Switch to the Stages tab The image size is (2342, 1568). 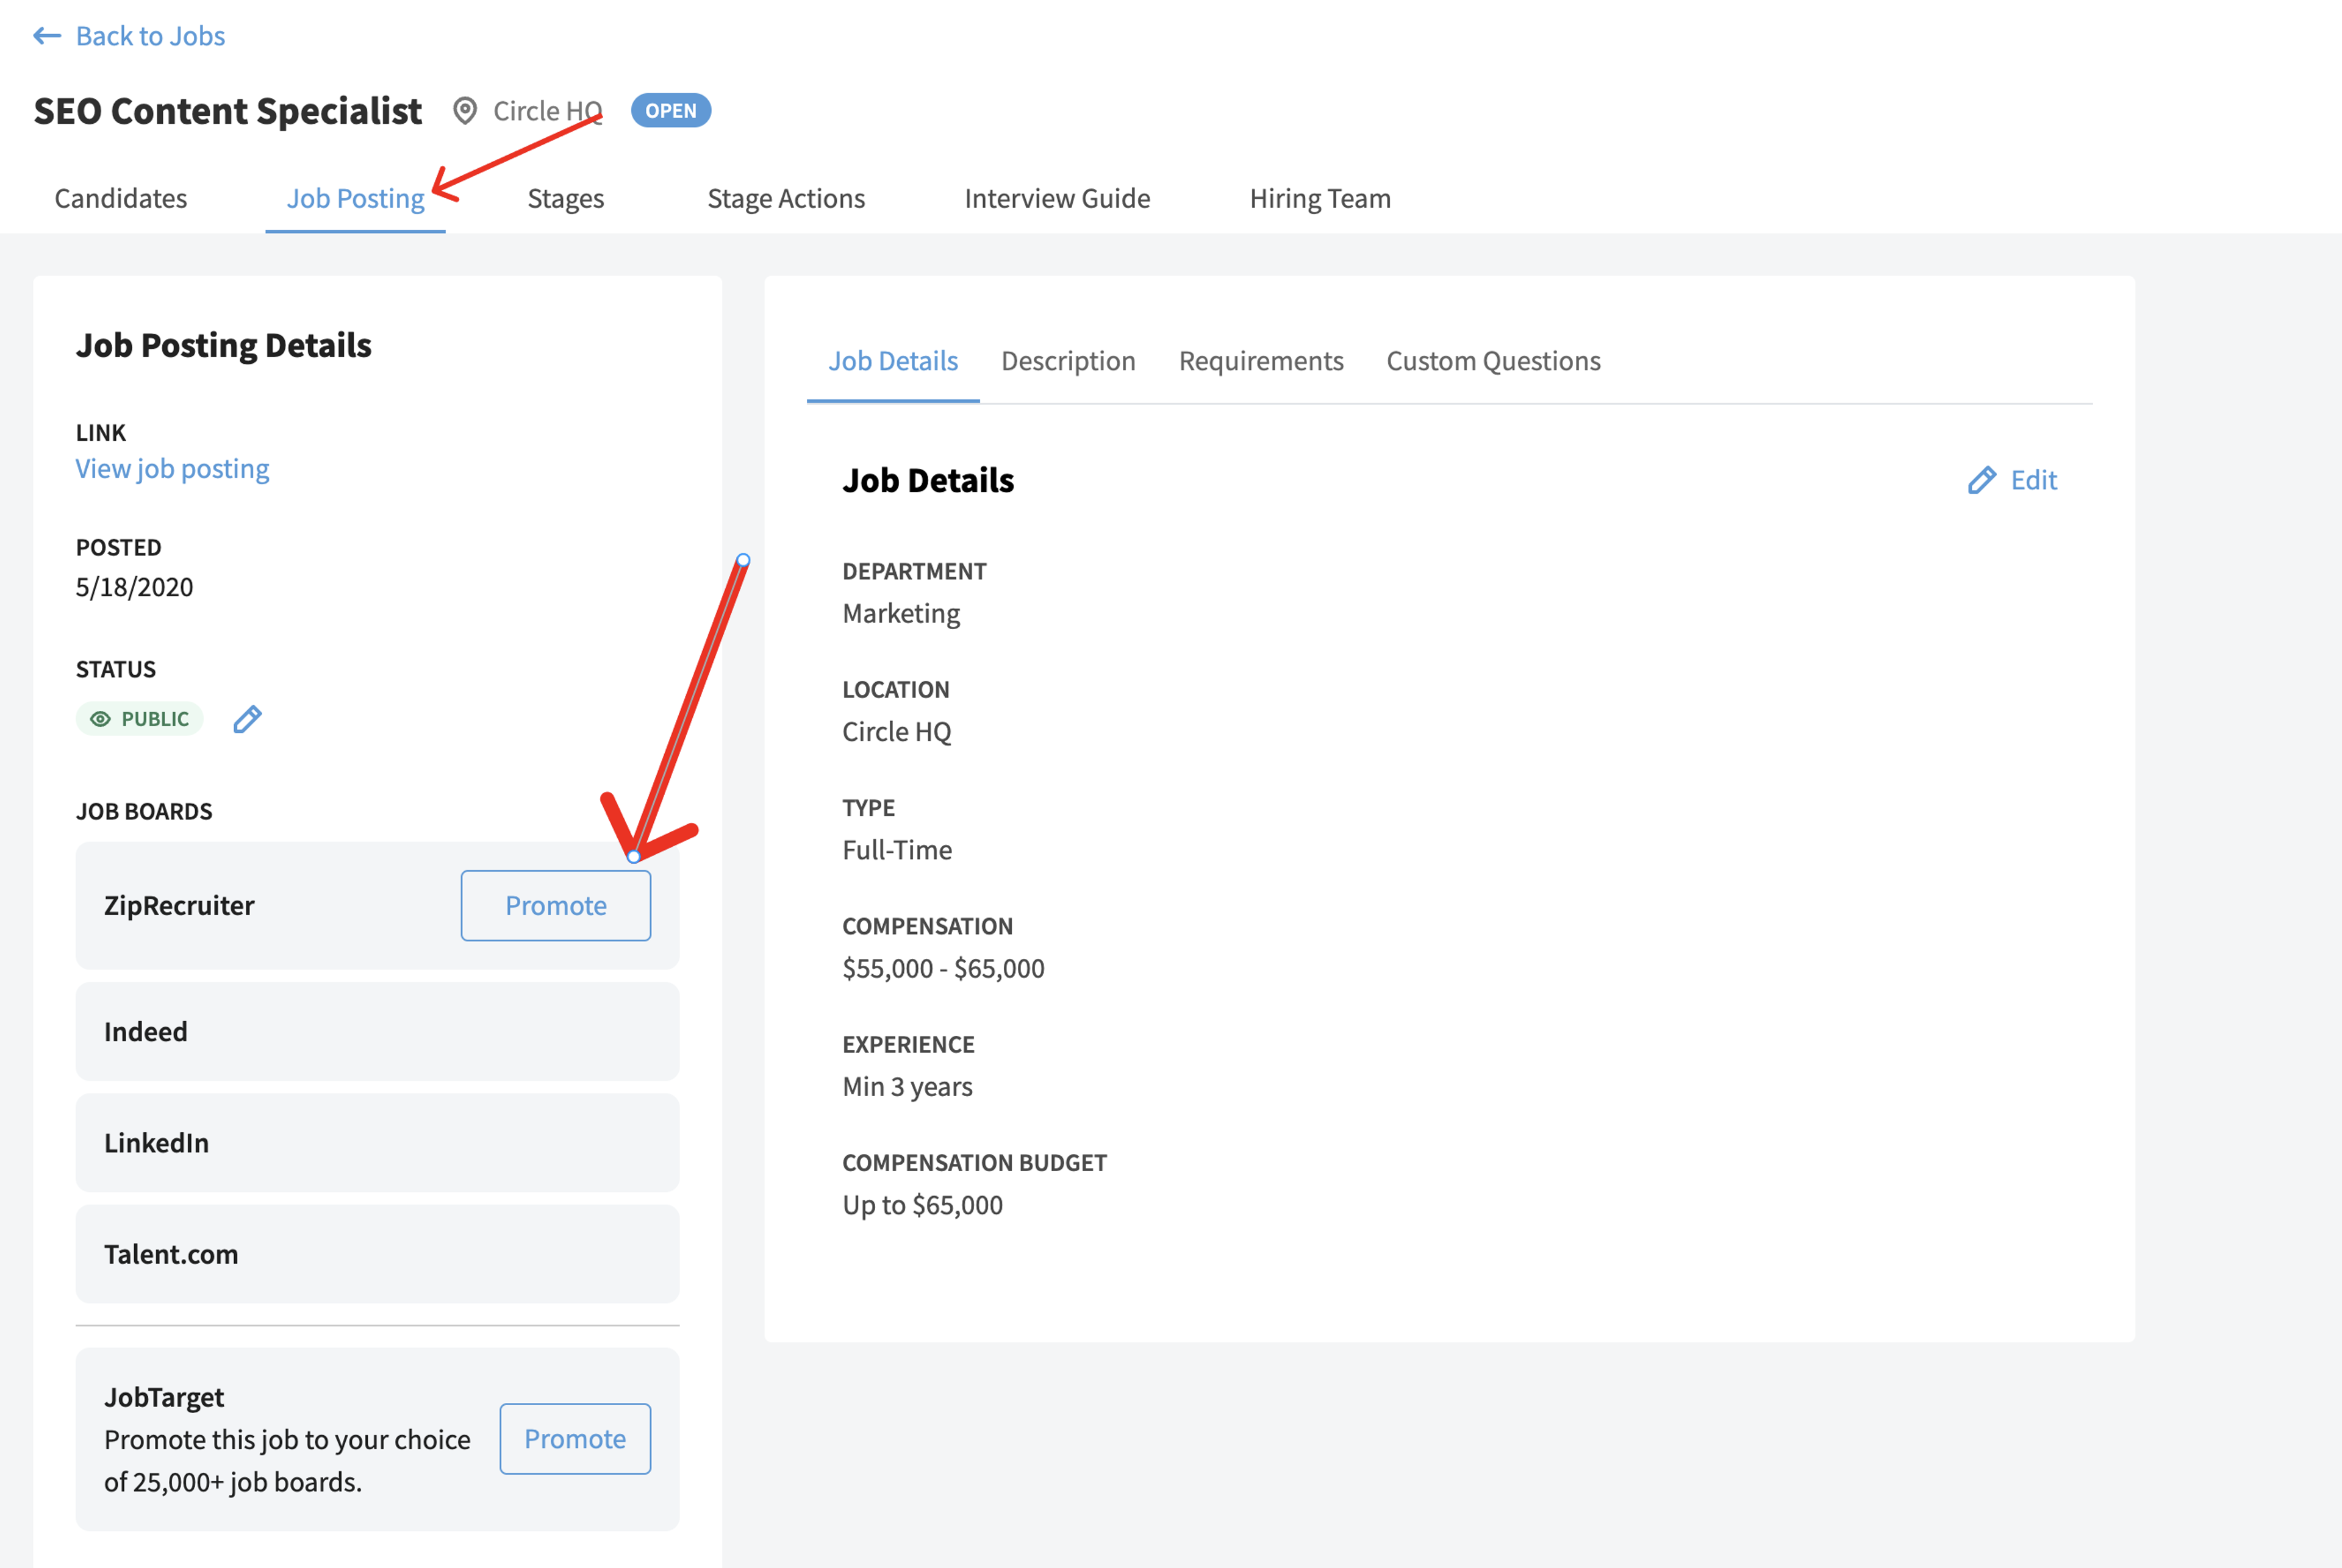coord(566,198)
